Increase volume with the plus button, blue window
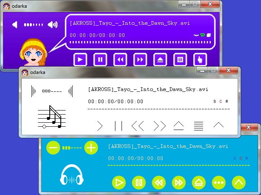Viewport: 261px width, 195px height. (91, 147)
